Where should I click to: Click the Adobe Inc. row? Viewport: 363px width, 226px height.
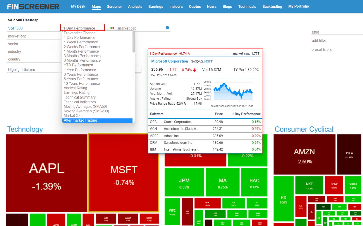click(205, 136)
